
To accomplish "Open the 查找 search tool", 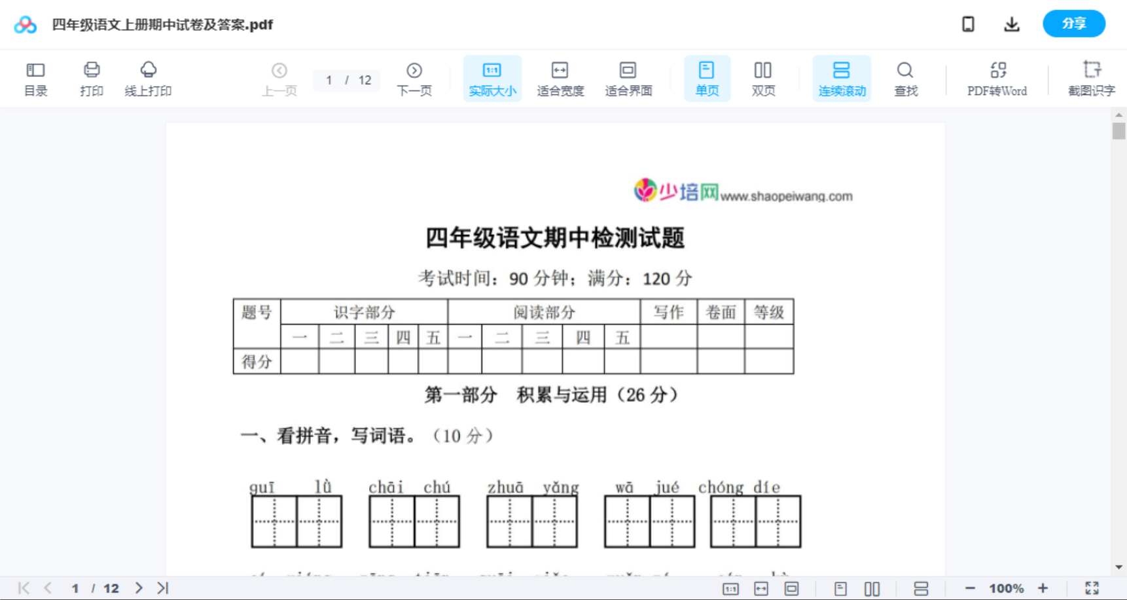I will pos(905,78).
